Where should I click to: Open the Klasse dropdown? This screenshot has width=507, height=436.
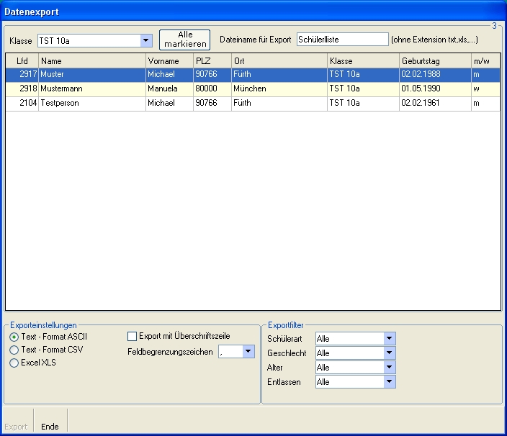point(146,40)
